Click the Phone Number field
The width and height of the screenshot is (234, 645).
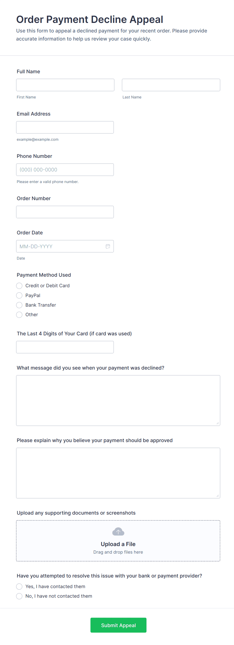coord(65,170)
